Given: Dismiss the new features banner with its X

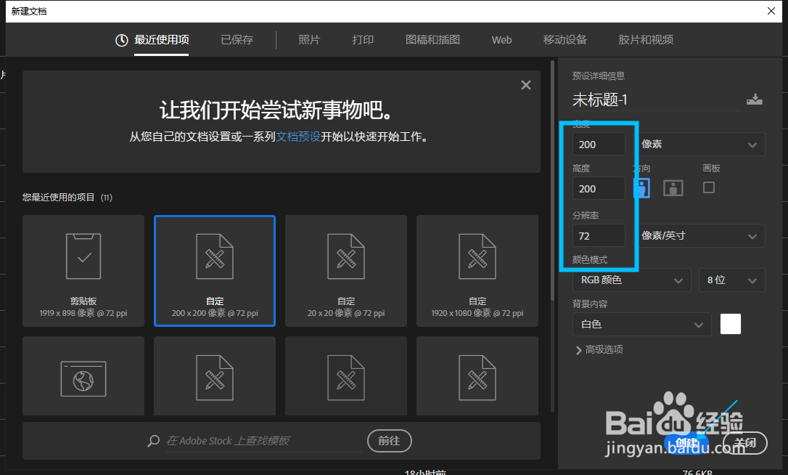Looking at the screenshot, I should (x=525, y=84).
